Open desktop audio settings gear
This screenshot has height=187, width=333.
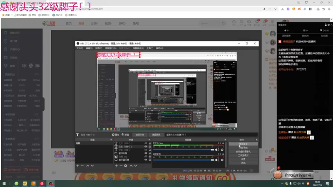pos(222,160)
